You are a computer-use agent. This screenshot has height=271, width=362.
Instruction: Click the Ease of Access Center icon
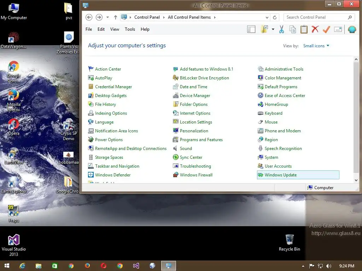point(261,95)
